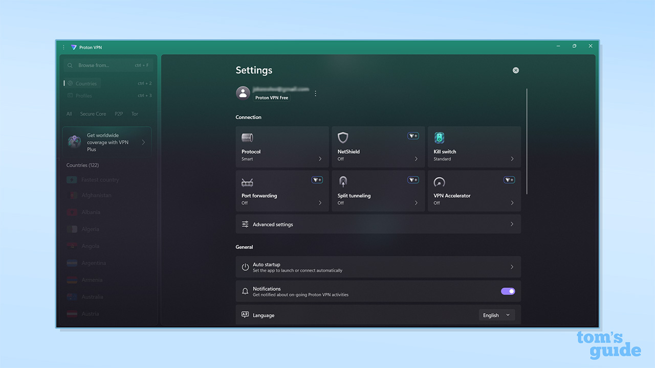Image resolution: width=655 pixels, height=368 pixels.
Task: Expand the Advanced settings row chevron
Action: pyautogui.click(x=512, y=224)
